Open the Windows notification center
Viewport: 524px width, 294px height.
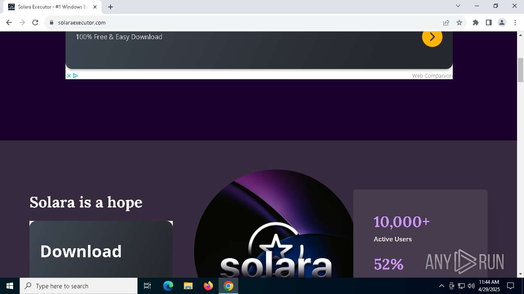tap(510, 286)
